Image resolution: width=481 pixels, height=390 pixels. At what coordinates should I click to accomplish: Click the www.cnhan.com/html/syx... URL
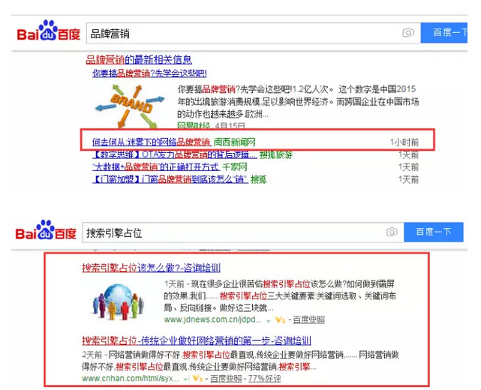pyautogui.click(x=131, y=378)
